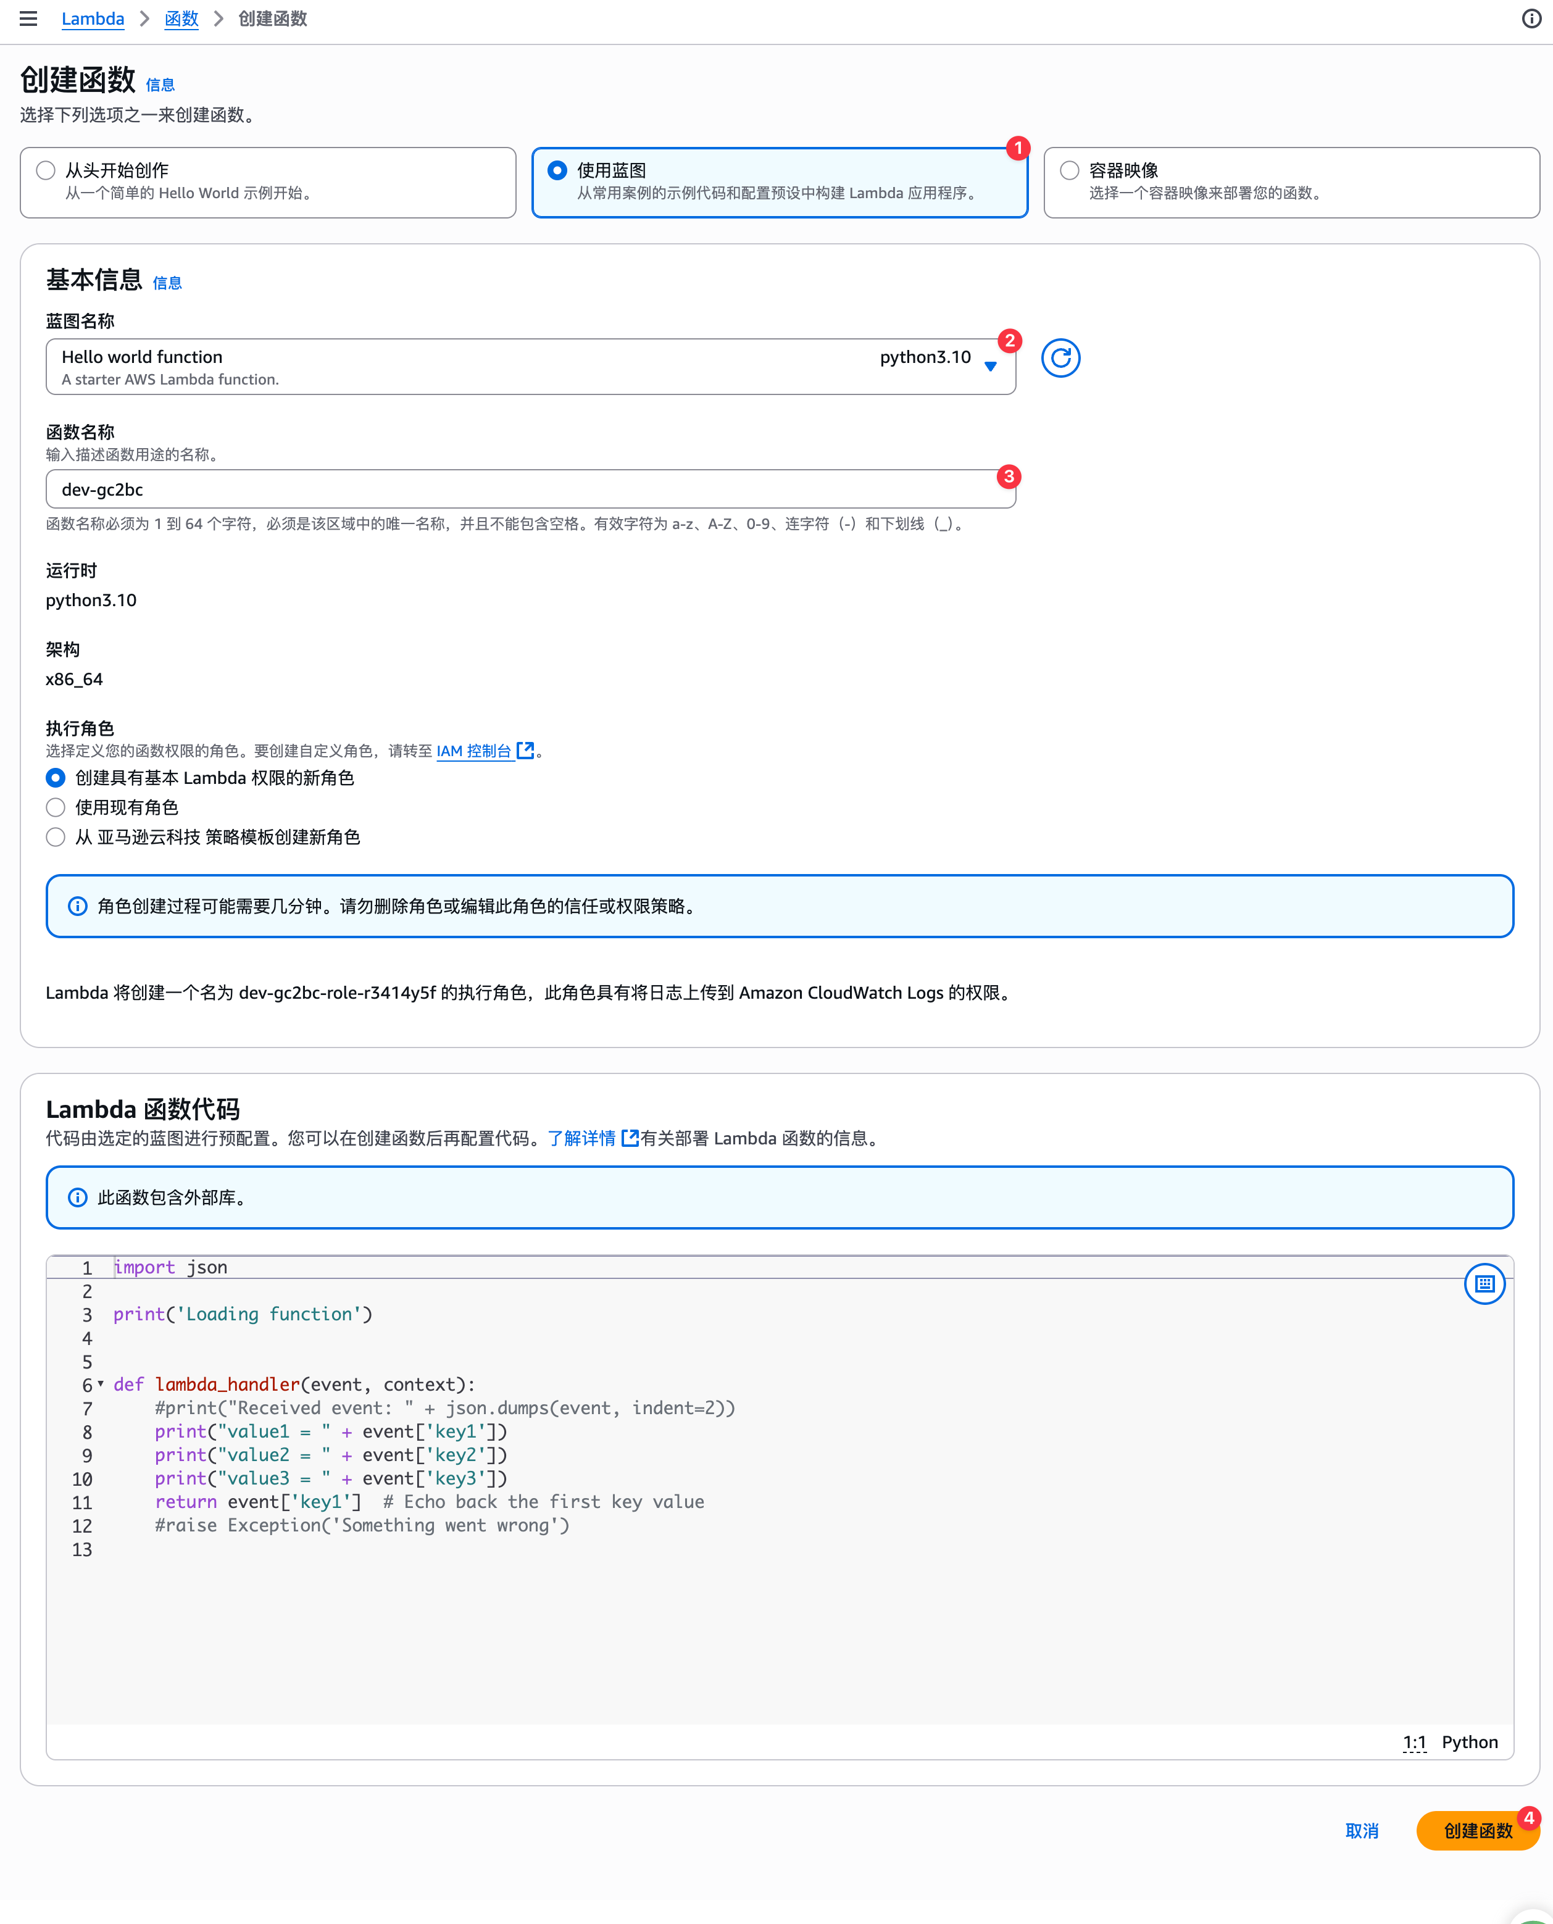
Task: Refresh the blueprint list with the reload icon
Action: click(1060, 359)
